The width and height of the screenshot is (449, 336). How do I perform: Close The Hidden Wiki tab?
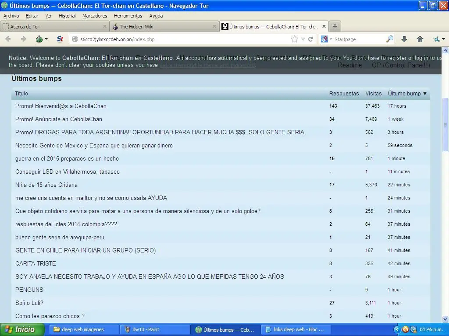click(214, 26)
